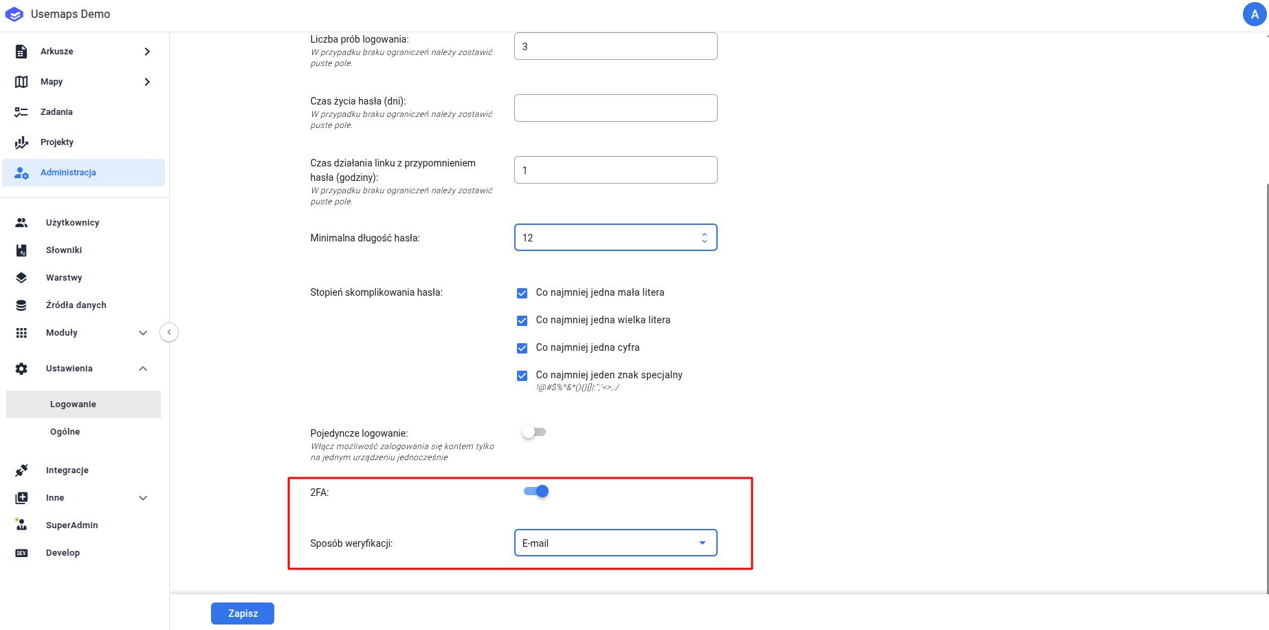Click the Arkusze sheet icon

21,52
